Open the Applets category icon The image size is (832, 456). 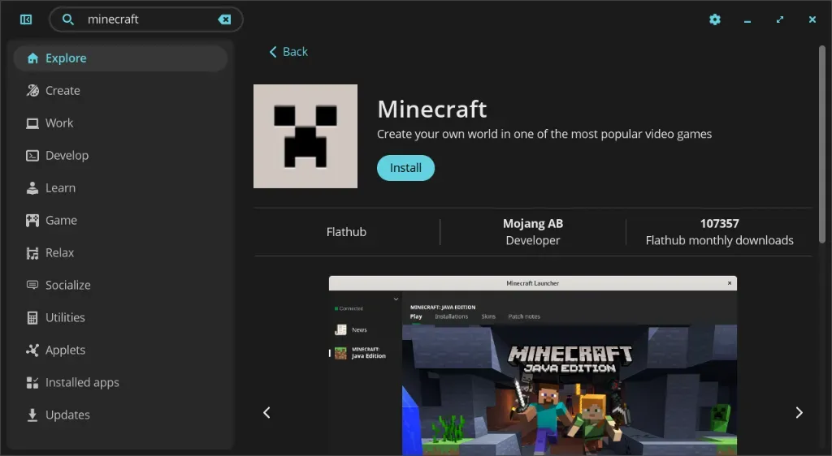click(32, 350)
